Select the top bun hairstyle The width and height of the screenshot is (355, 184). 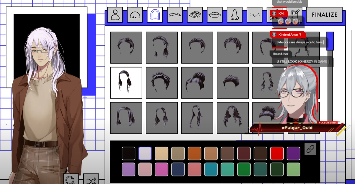[x=197, y=83]
